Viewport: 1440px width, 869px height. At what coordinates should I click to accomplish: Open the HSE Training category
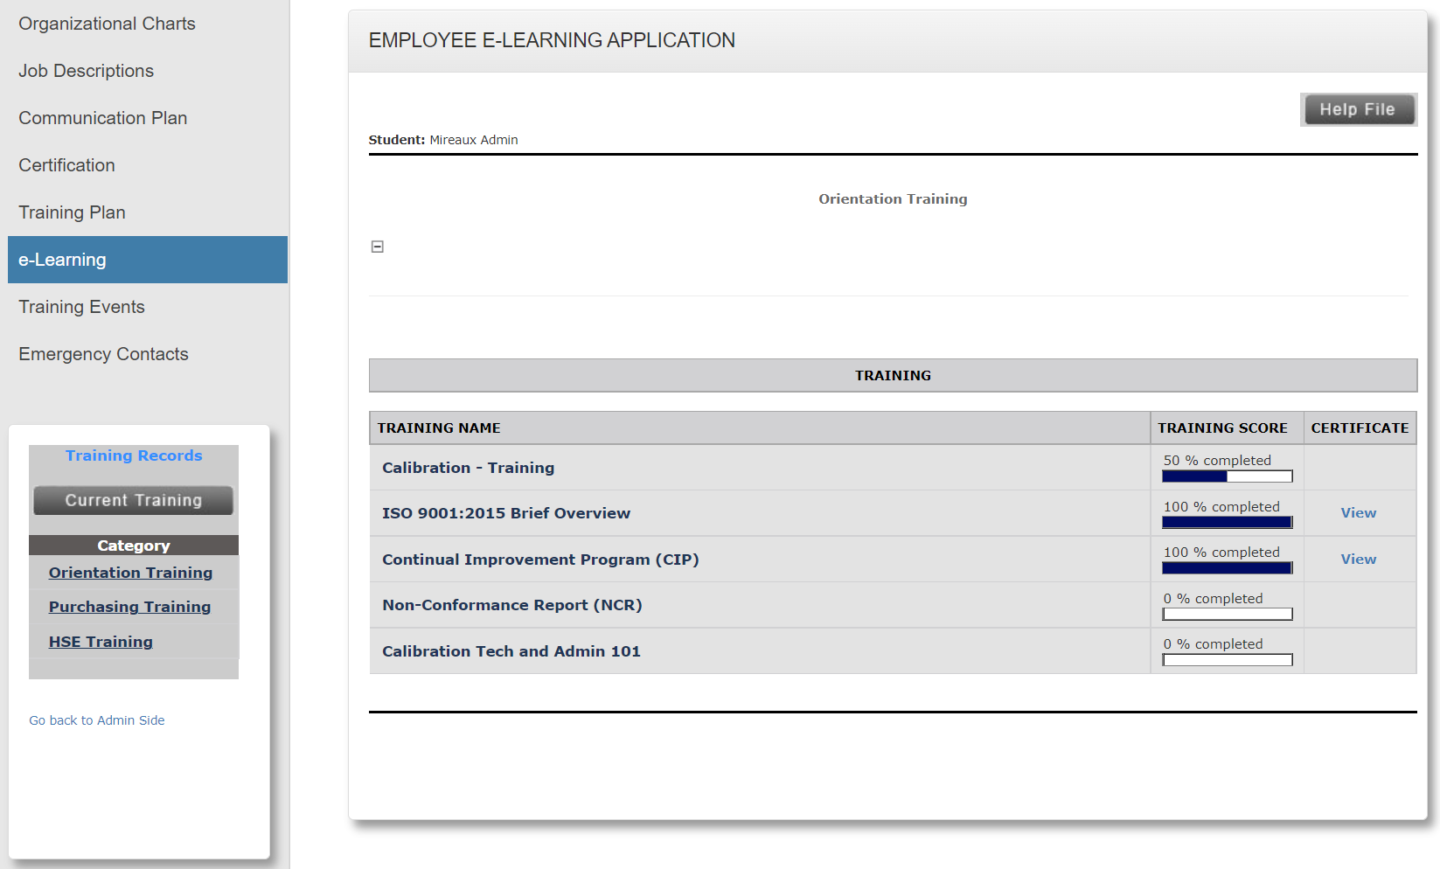click(x=100, y=641)
